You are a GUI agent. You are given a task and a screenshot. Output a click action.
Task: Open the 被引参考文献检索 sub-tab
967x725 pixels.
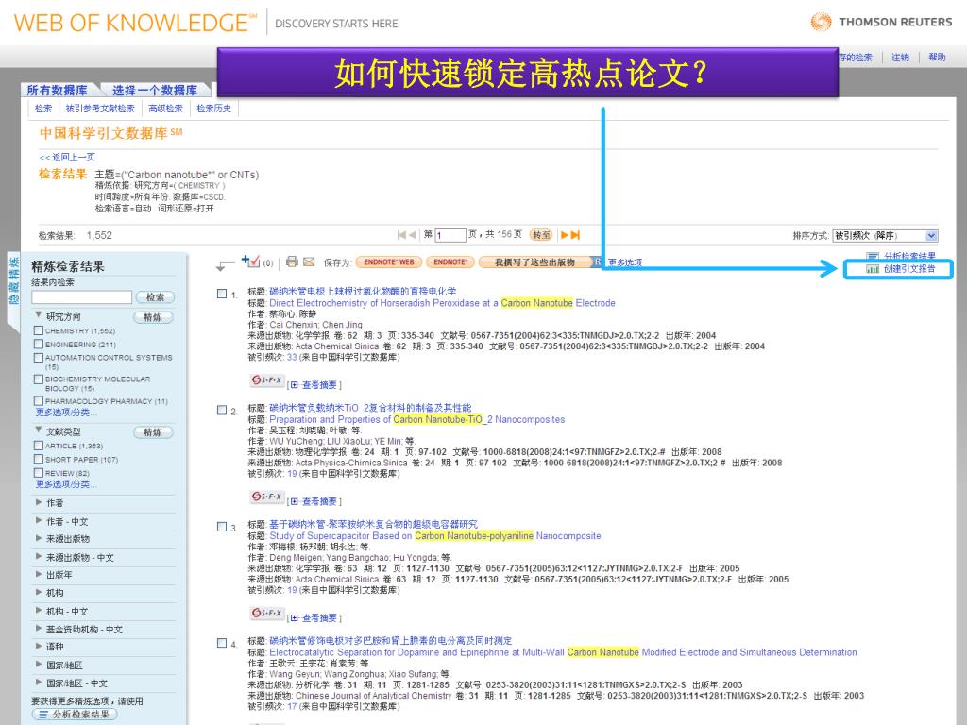[100, 109]
